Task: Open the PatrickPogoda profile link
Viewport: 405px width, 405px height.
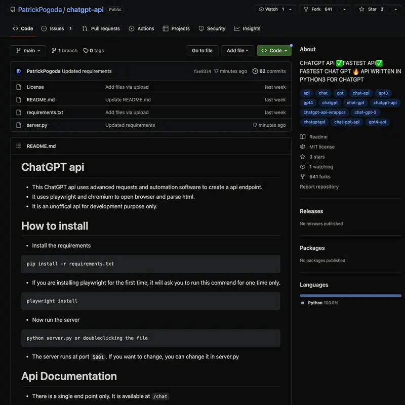Action: [40, 10]
